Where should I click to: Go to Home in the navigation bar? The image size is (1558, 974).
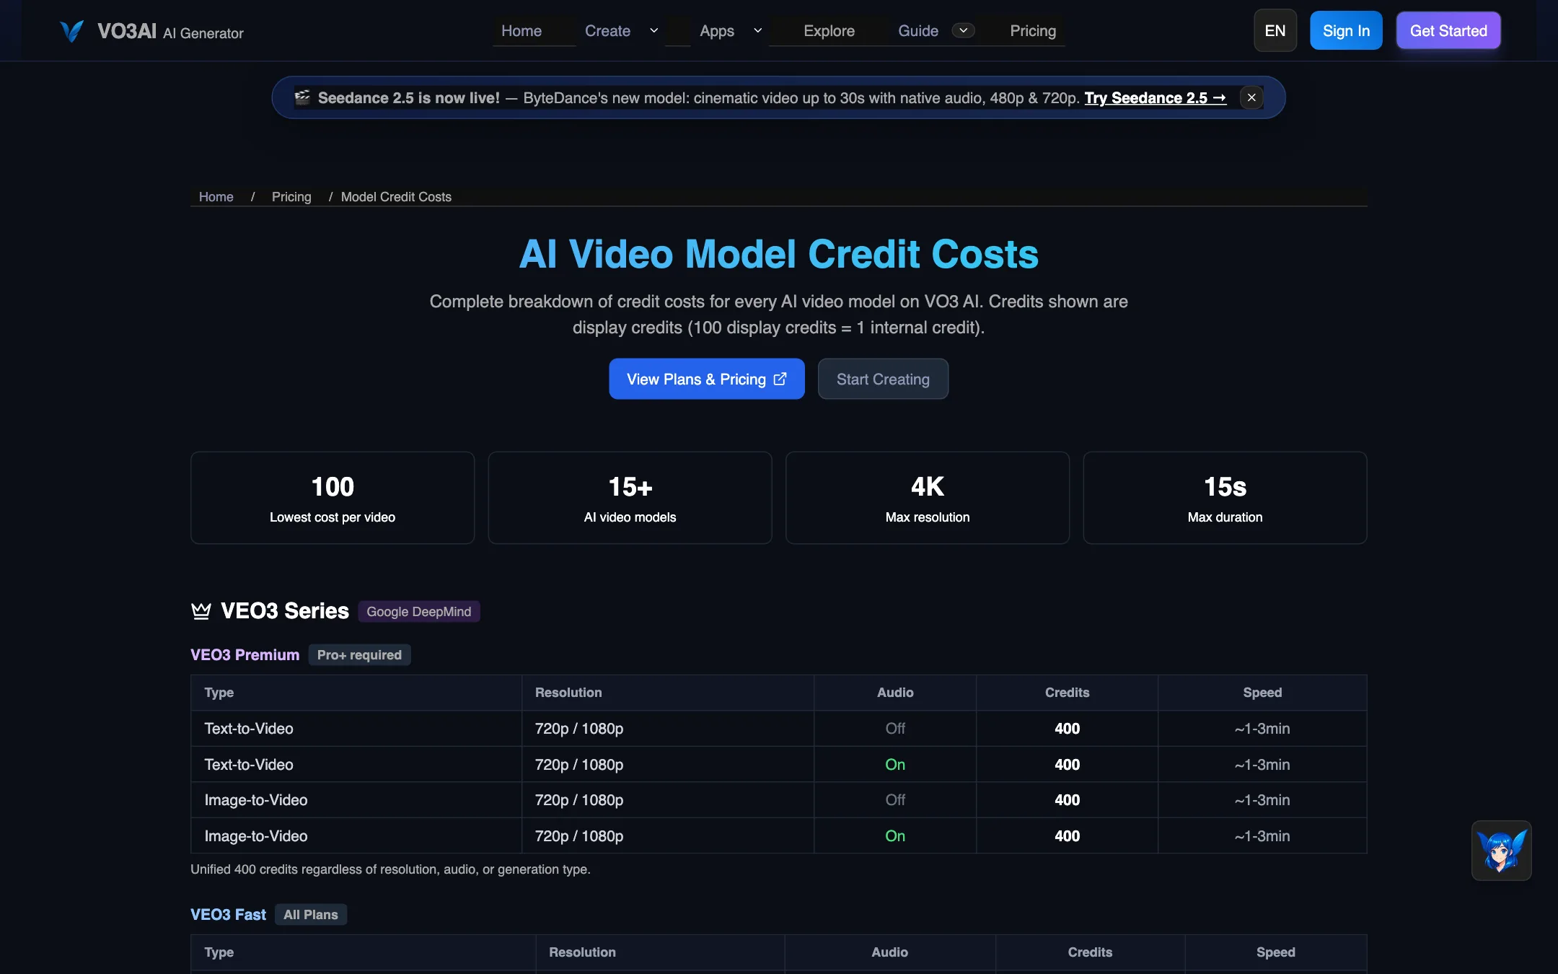(521, 30)
